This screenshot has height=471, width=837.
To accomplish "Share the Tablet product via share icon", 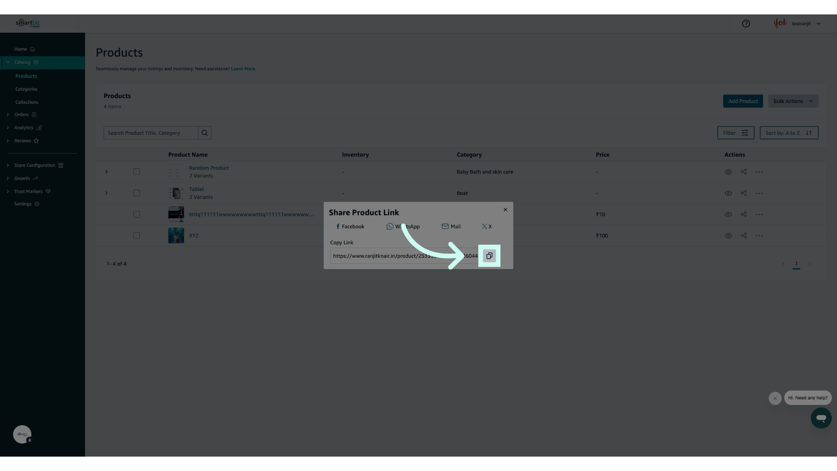I will (744, 193).
